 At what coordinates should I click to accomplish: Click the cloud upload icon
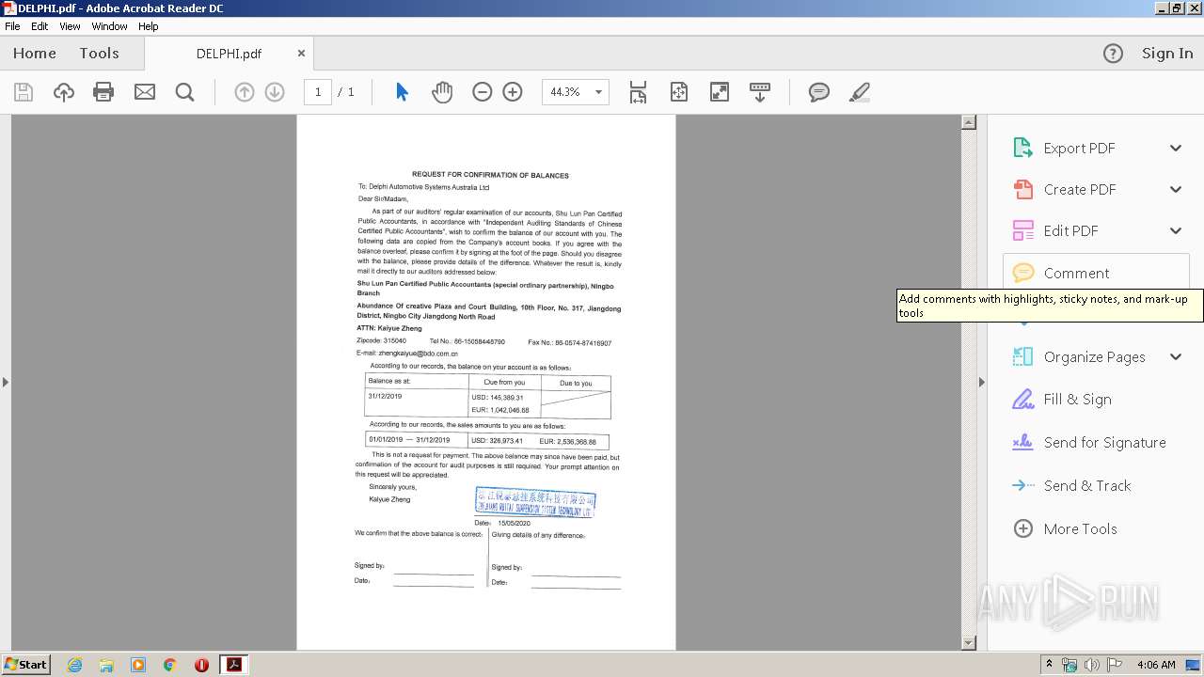click(x=63, y=92)
